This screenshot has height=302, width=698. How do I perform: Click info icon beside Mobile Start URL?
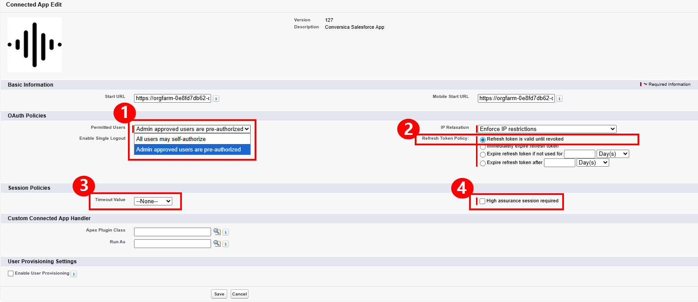[560, 99]
